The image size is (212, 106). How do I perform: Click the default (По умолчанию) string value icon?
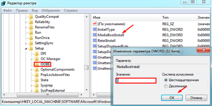(95, 24)
